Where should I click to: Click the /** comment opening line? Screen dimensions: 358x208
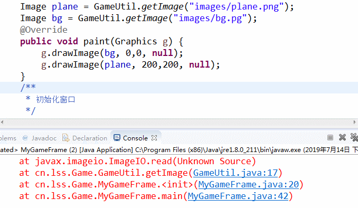[28, 88]
